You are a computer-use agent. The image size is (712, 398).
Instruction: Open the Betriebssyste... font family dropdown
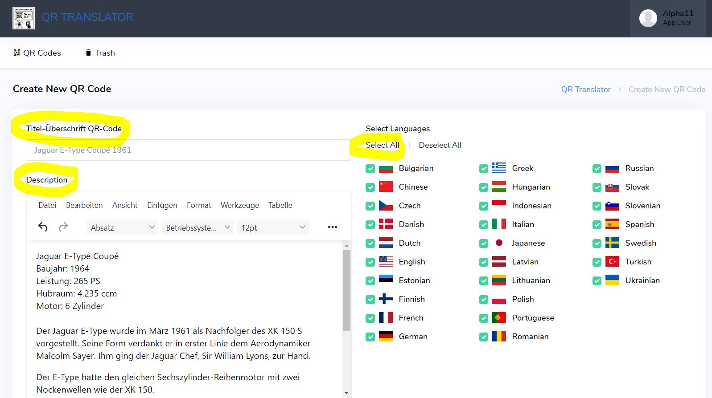click(198, 227)
